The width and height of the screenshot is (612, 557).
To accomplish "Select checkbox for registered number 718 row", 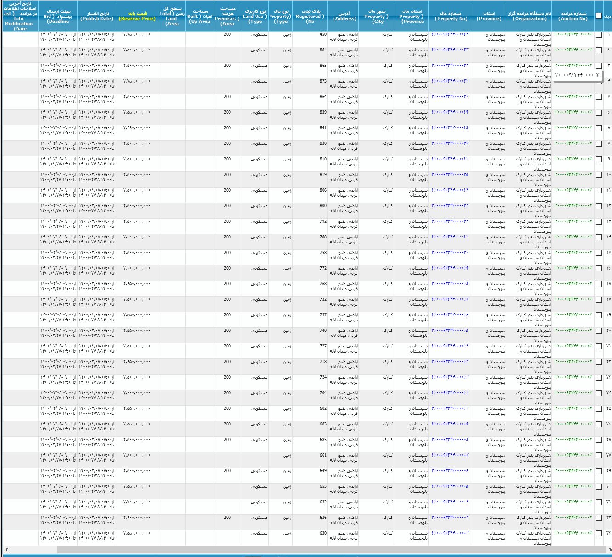I will coord(599,362).
